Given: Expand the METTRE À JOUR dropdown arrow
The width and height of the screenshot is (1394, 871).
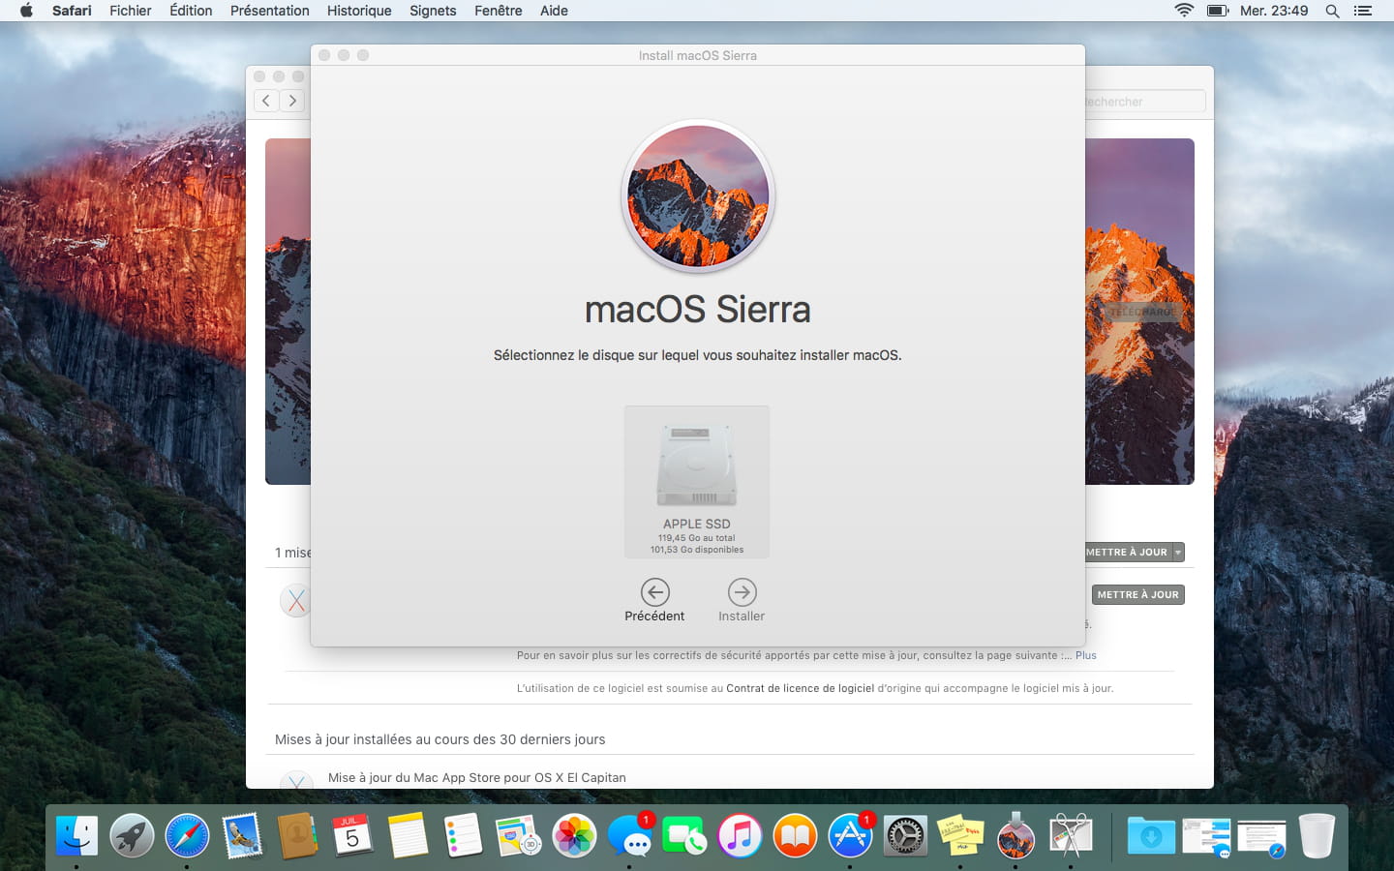Looking at the screenshot, I should (x=1178, y=552).
